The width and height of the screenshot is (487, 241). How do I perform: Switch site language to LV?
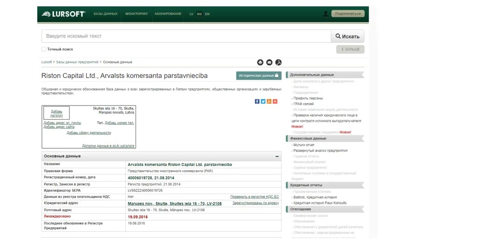click(191, 14)
